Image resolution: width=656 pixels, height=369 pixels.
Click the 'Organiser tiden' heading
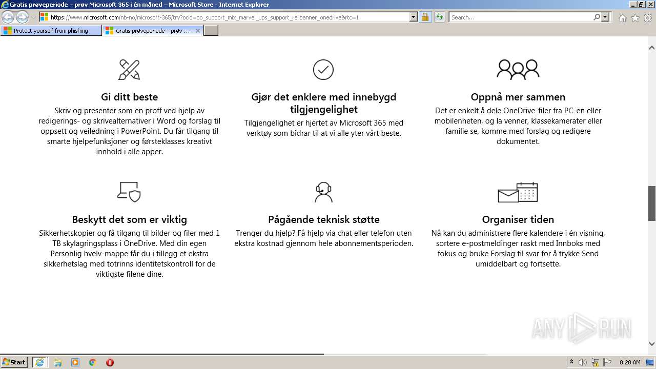tap(518, 219)
